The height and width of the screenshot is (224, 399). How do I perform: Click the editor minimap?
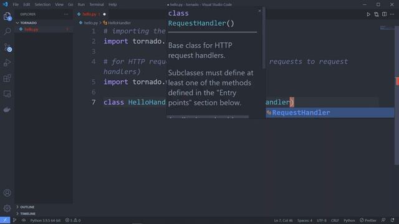coord(387,27)
